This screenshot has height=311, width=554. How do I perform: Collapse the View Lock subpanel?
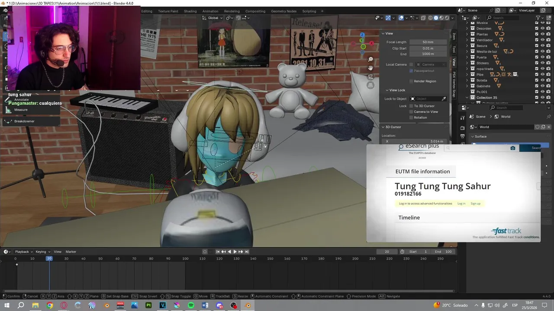[x=387, y=90]
